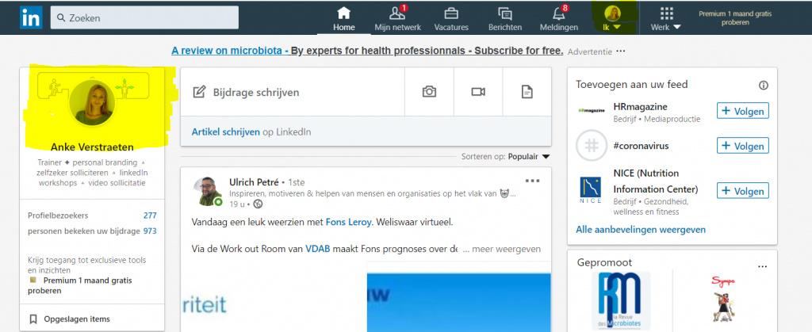Open Berichten messages
Viewport: 812px width, 332px height.
tap(505, 18)
